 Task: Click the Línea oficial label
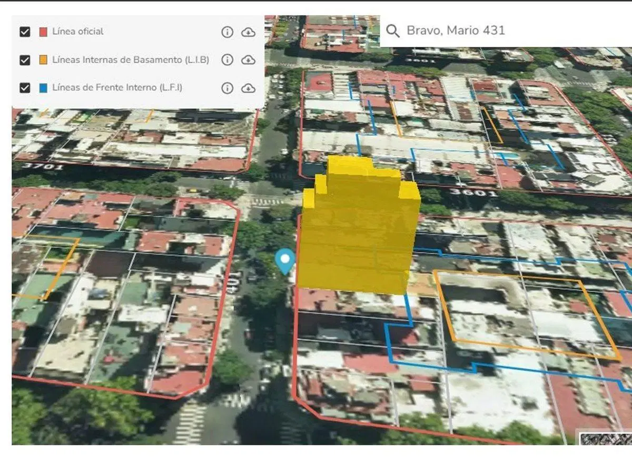coord(78,32)
